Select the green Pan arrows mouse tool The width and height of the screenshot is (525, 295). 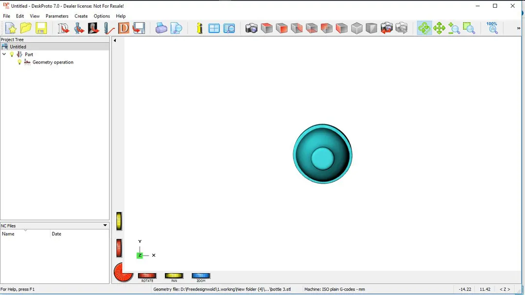(439, 28)
